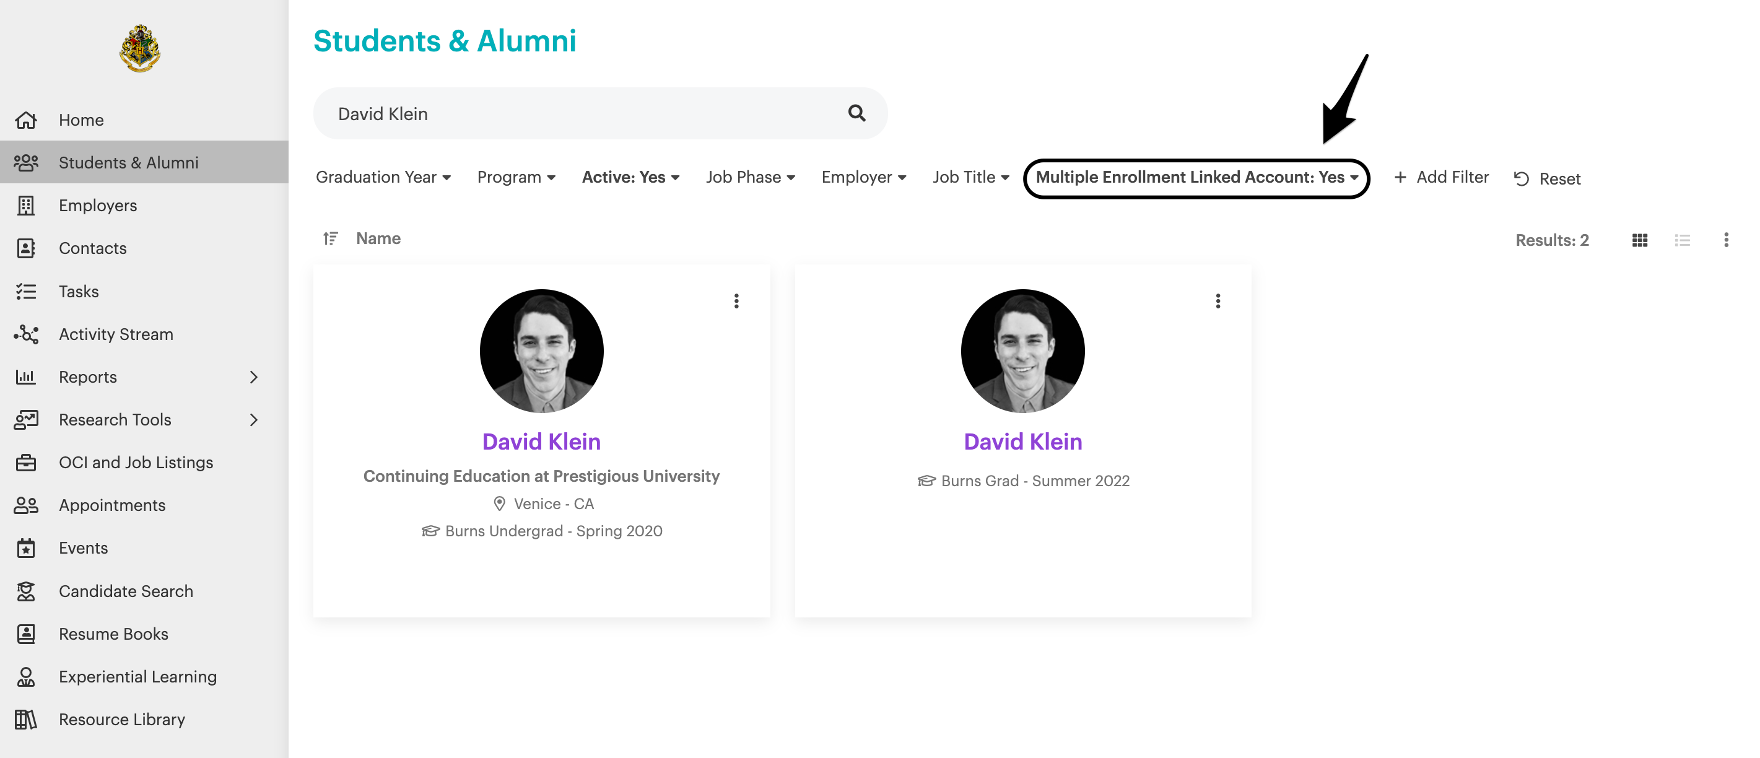Open David Klein Burns Grad profile link

(x=1022, y=442)
